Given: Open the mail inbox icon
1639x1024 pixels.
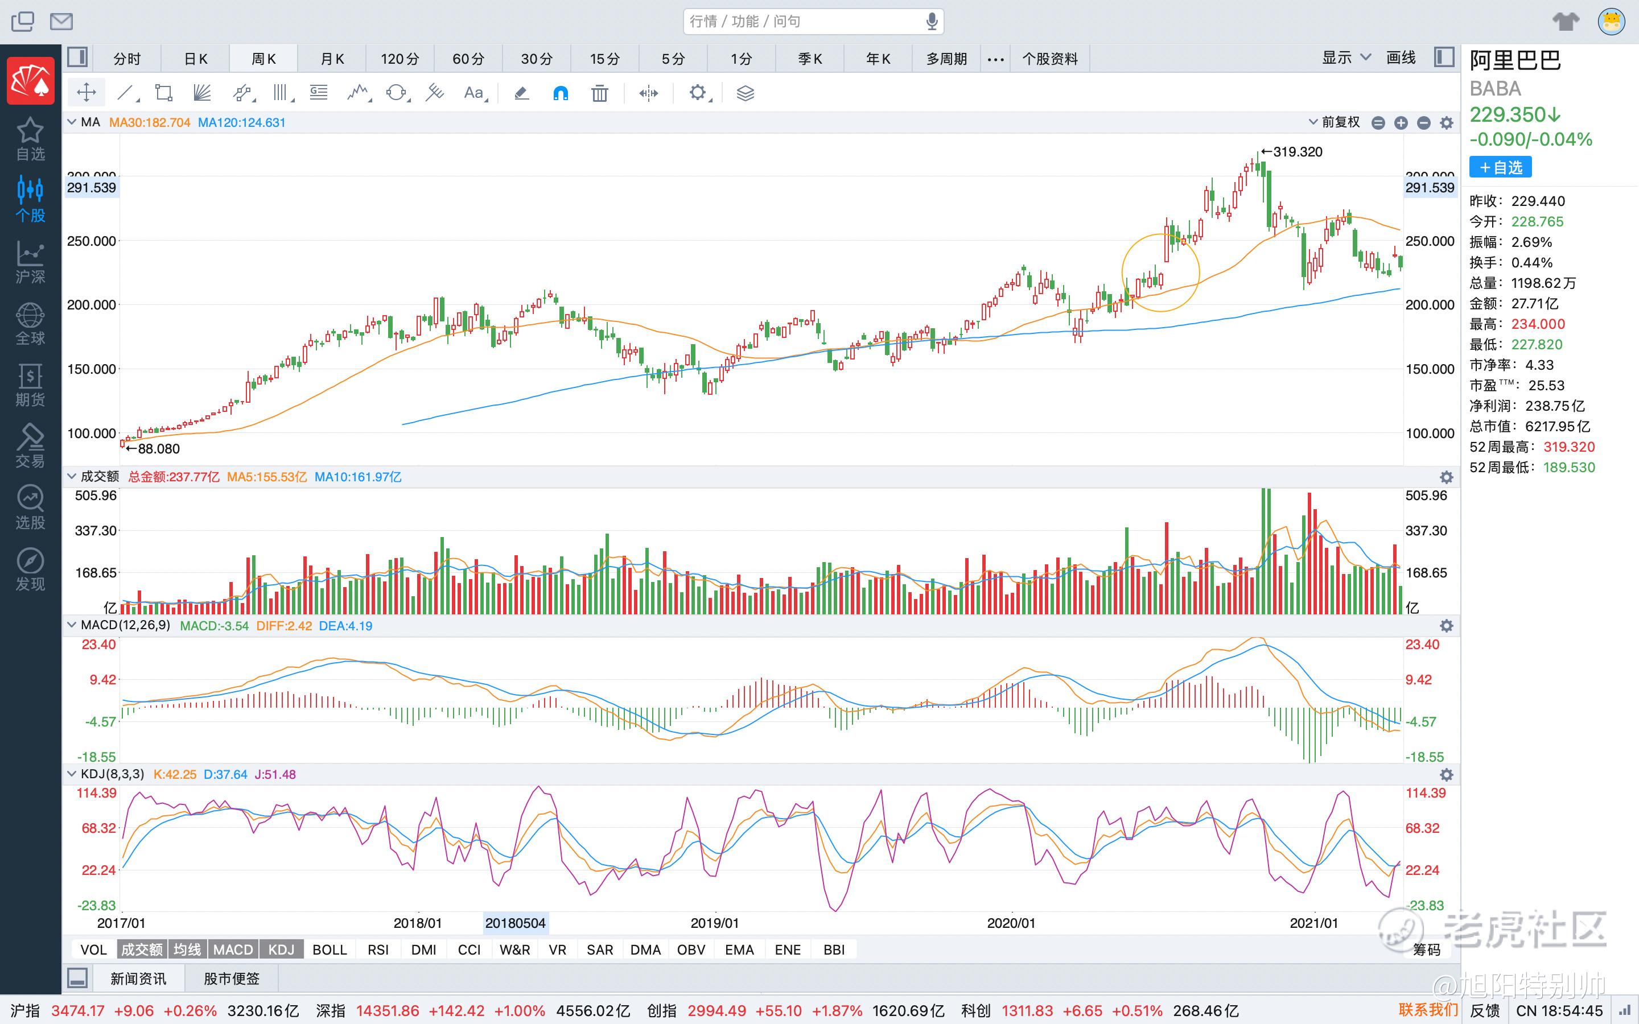Looking at the screenshot, I should (61, 22).
